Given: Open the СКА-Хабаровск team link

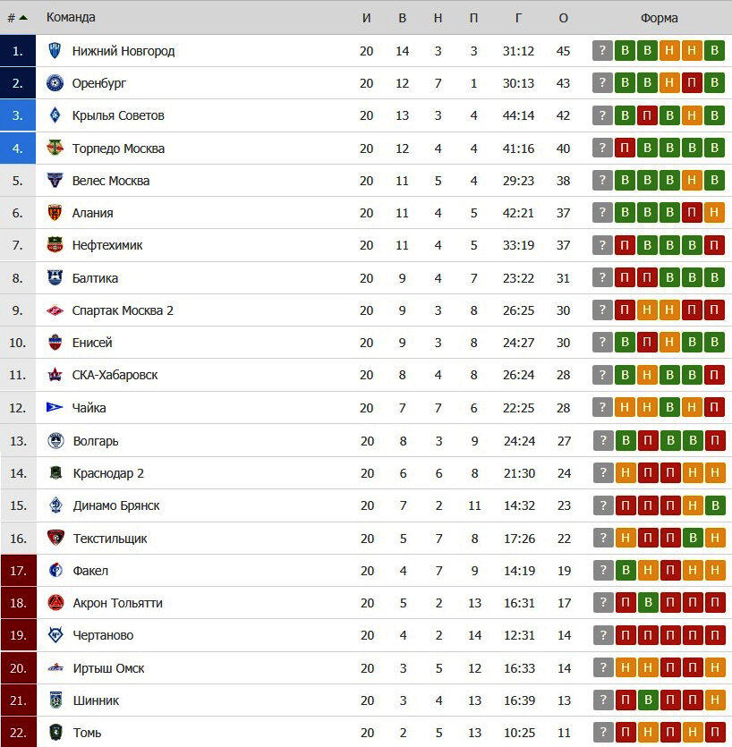Looking at the screenshot, I should [115, 375].
